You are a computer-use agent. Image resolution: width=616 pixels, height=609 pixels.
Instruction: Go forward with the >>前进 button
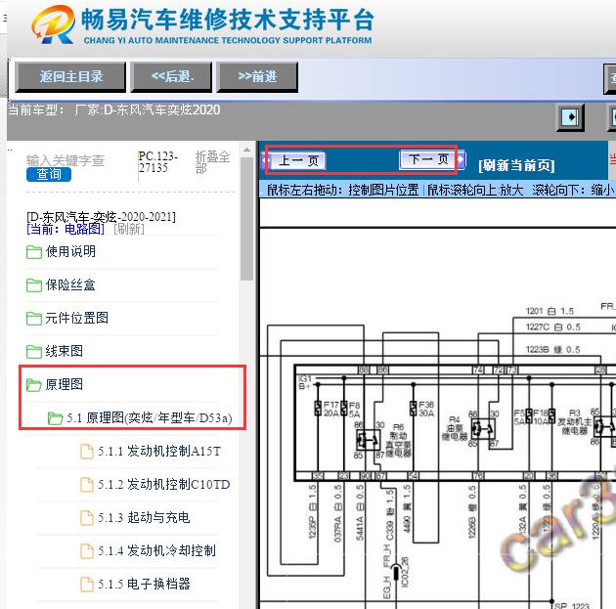pos(257,76)
